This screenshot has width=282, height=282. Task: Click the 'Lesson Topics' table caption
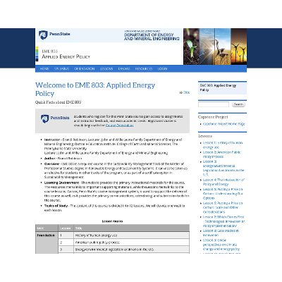coord(112,221)
